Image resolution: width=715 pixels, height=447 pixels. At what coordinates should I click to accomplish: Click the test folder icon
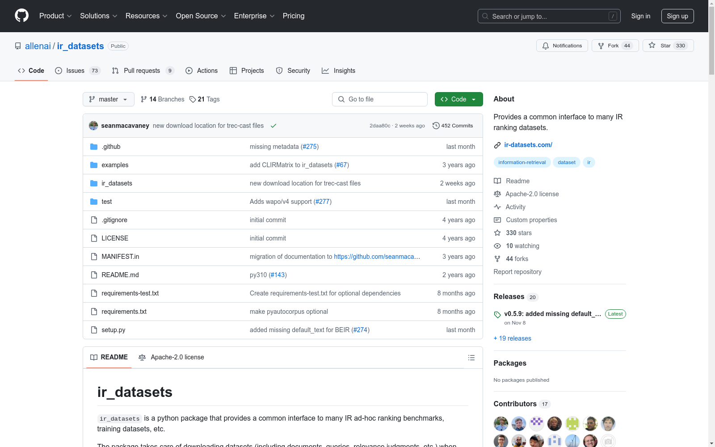[94, 202]
